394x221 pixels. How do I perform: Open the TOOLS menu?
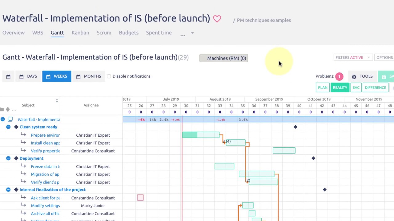[362, 76]
